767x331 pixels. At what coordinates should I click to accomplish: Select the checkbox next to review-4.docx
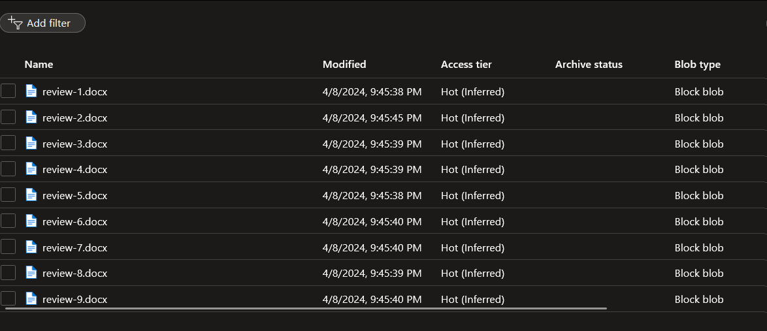pos(8,168)
